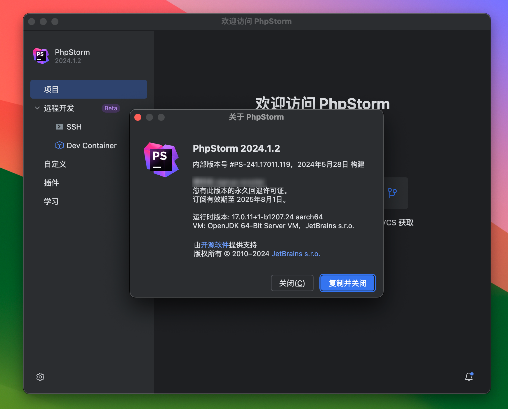Viewport: 508px width, 409px height.
Task: Switch to the 项目 tab
Action: [51, 89]
